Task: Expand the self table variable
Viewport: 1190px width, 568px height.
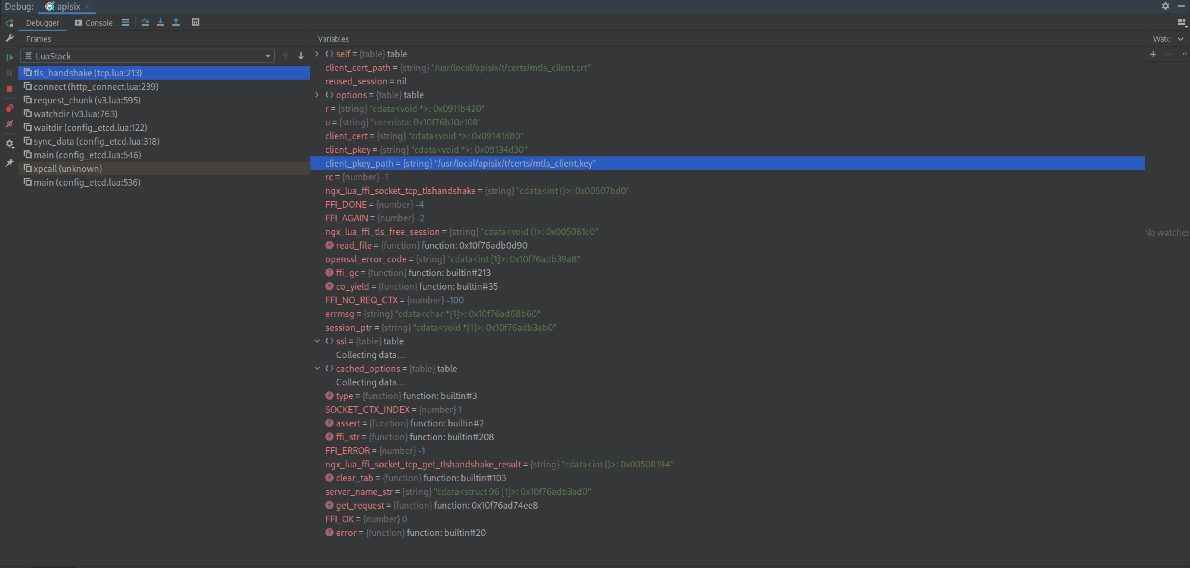Action: pyautogui.click(x=317, y=54)
